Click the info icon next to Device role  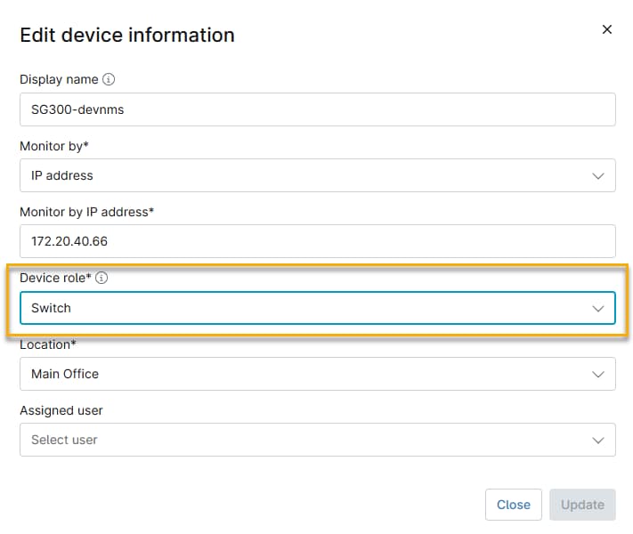click(x=101, y=278)
